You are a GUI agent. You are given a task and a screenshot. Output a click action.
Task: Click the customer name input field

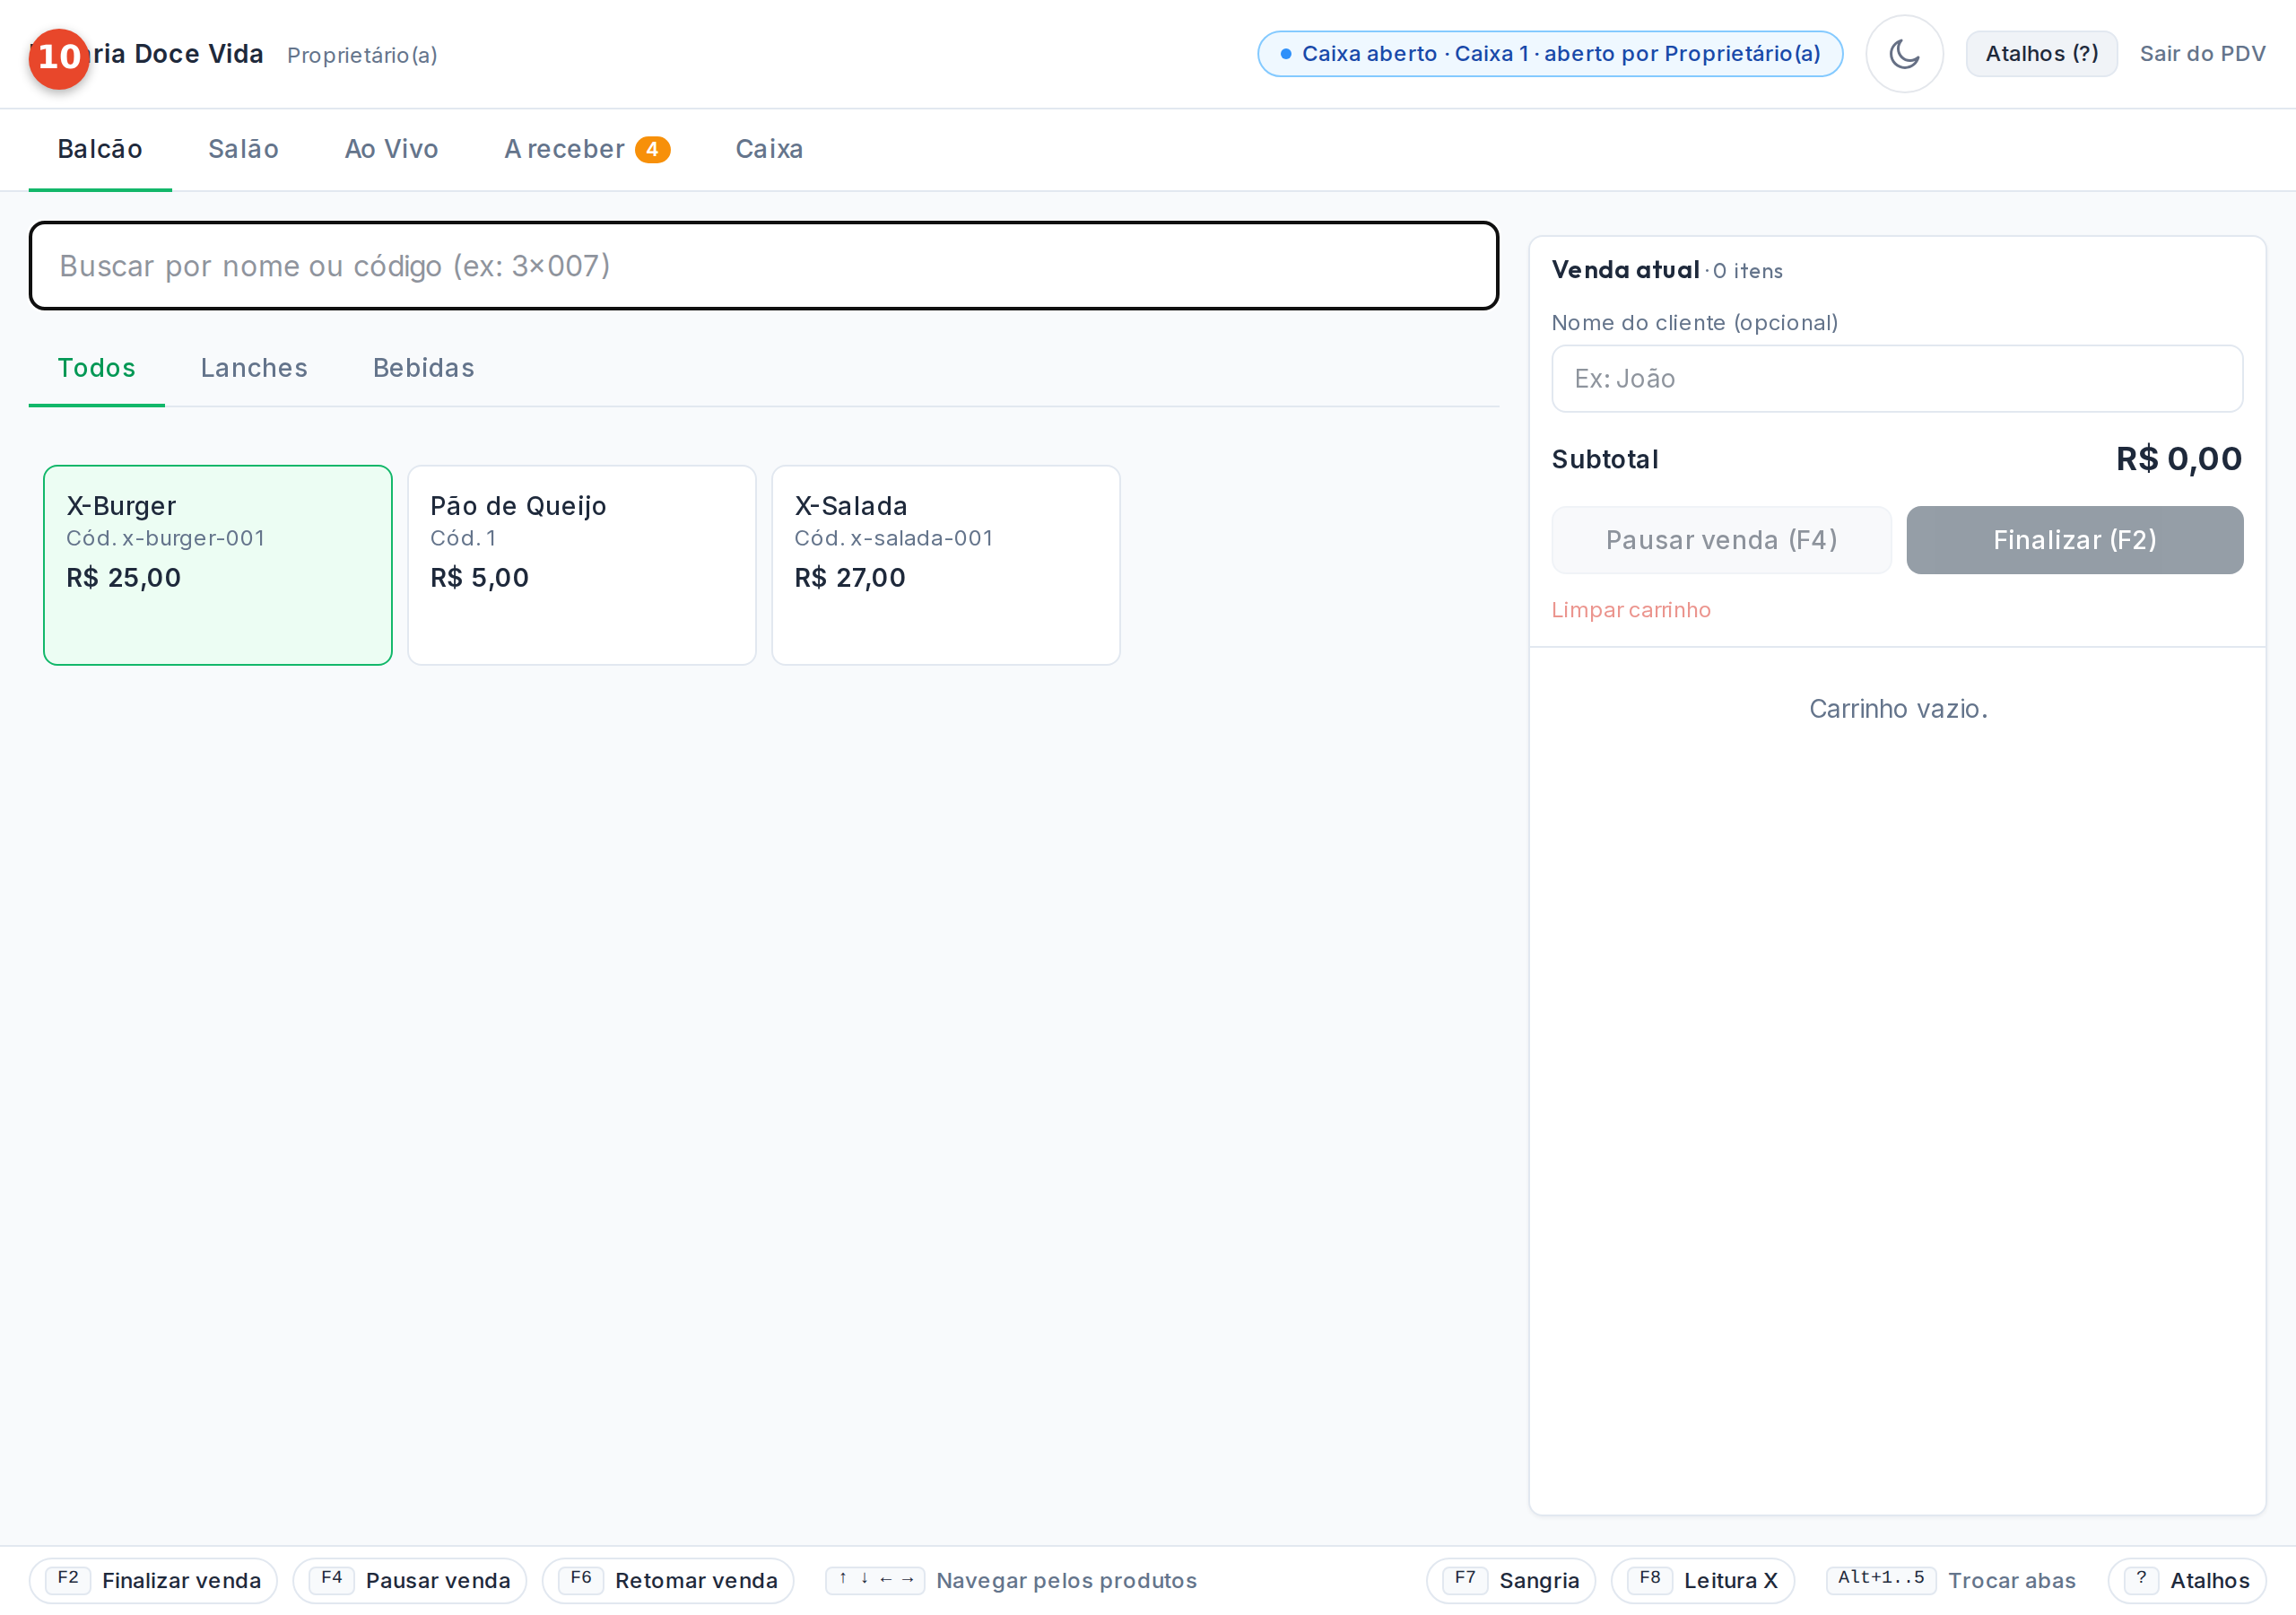[x=1897, y=380]
